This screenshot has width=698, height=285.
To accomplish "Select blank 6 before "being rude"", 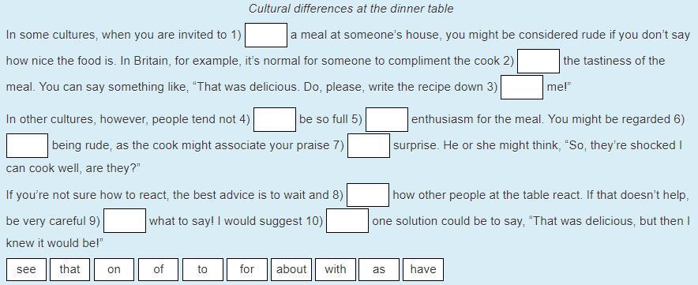I will (x=27, y=145).
